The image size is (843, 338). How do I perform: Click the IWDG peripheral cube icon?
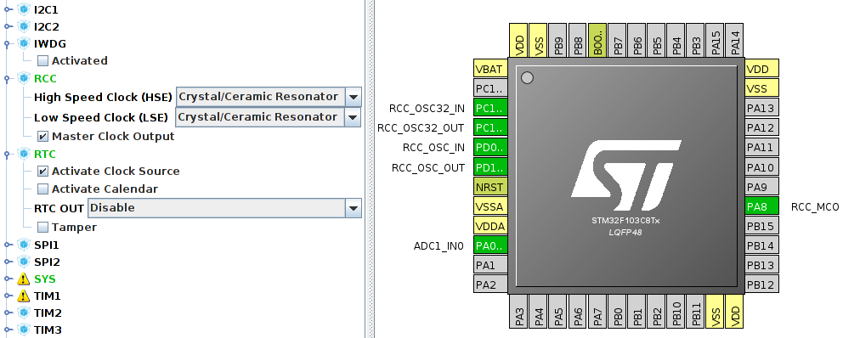click(23, 43)
